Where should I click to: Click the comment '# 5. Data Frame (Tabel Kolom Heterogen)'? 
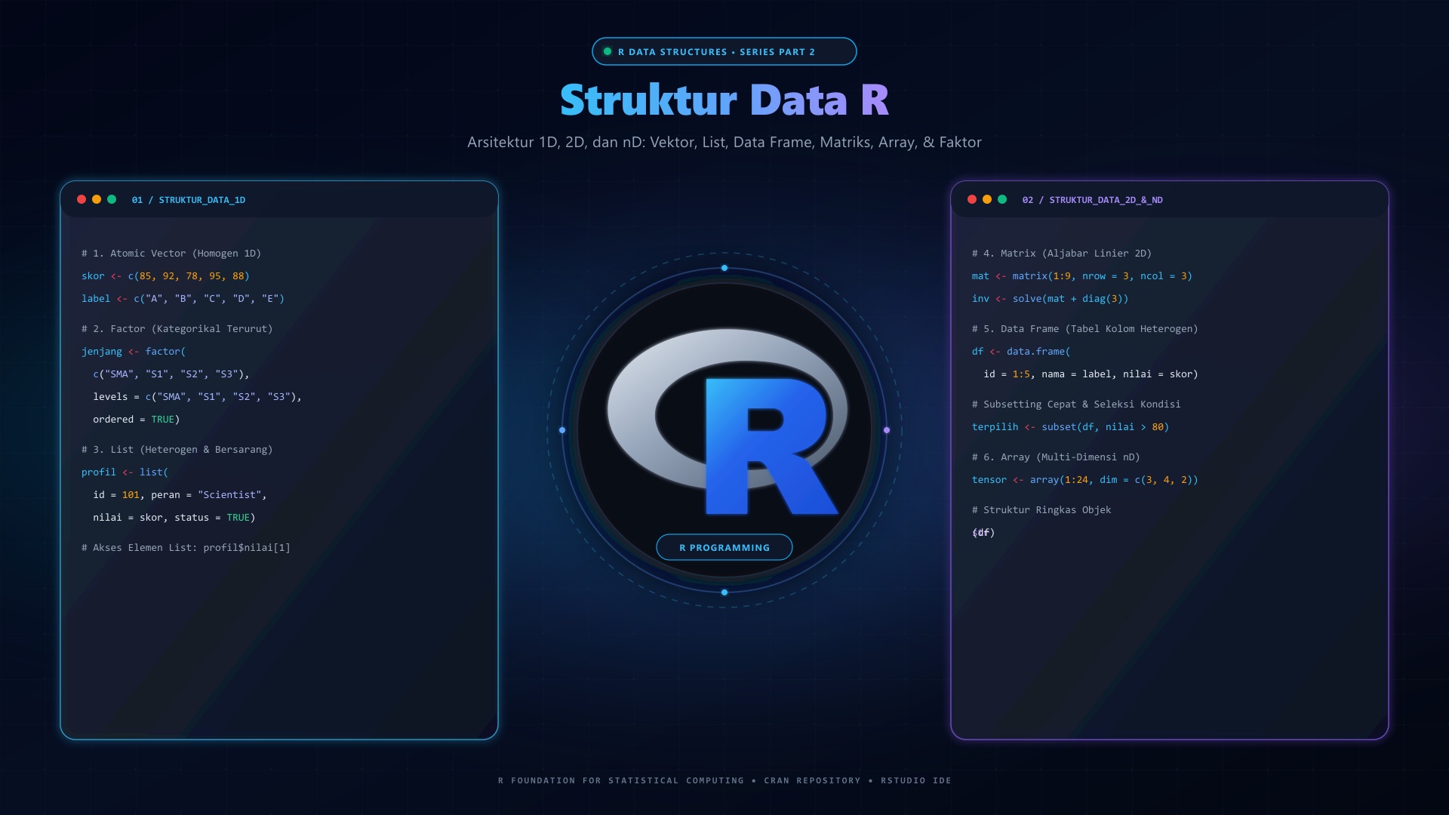click(1085, 329)
